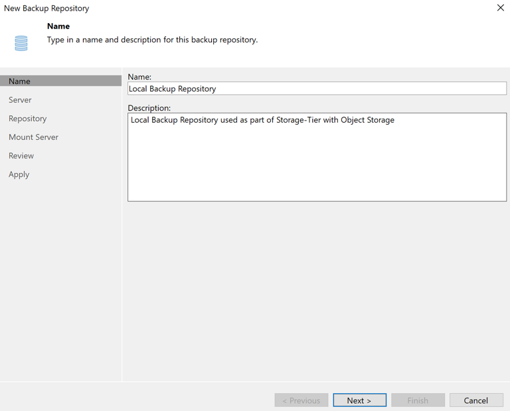
Task: Click the bold 'Name' header title
Action: click(58, 27)
